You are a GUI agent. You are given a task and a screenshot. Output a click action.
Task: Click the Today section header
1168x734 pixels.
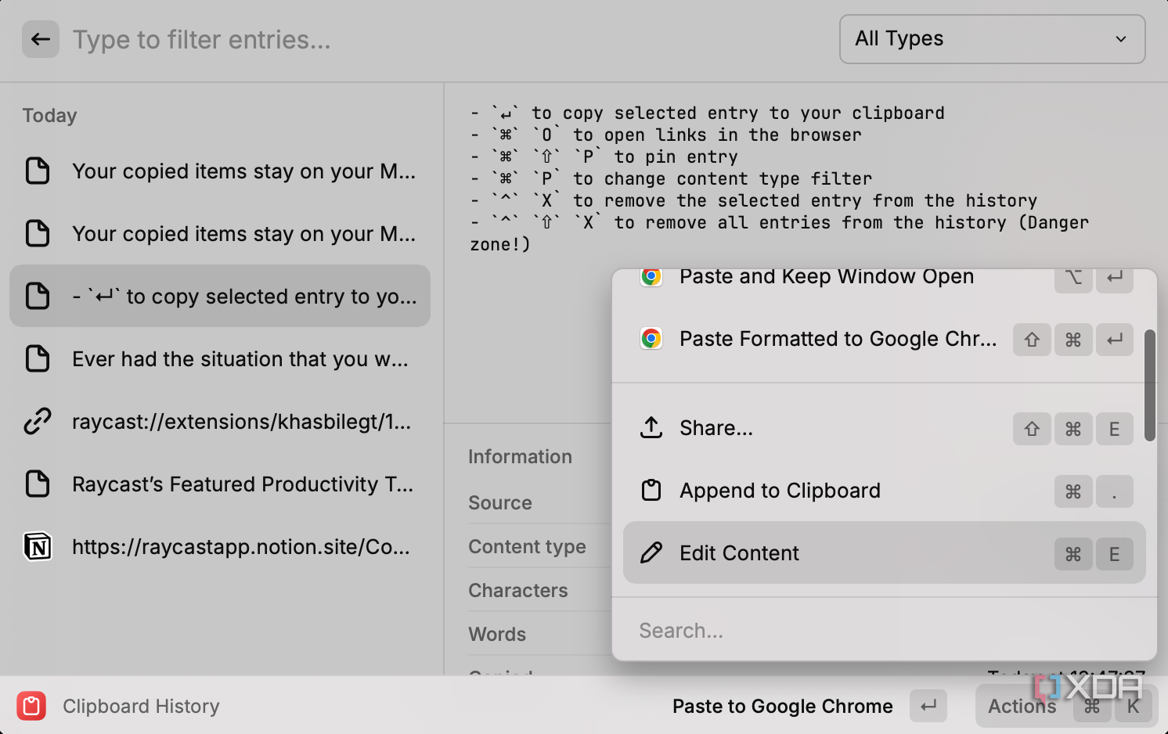point(50,116)
